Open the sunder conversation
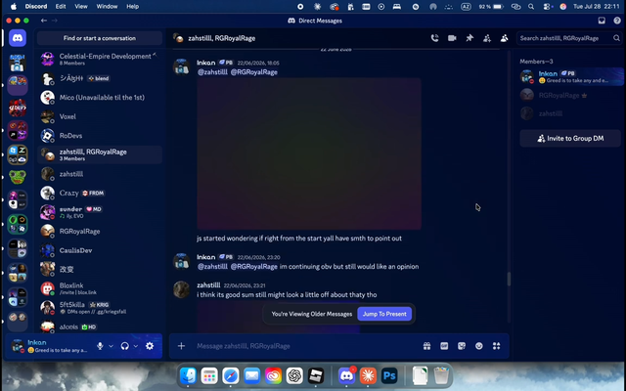 100,212
